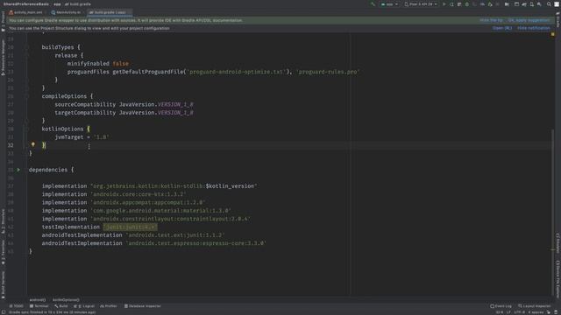Select the build.gradle (:app) tab
The image size is (561, 315).
tap(109, 12)
